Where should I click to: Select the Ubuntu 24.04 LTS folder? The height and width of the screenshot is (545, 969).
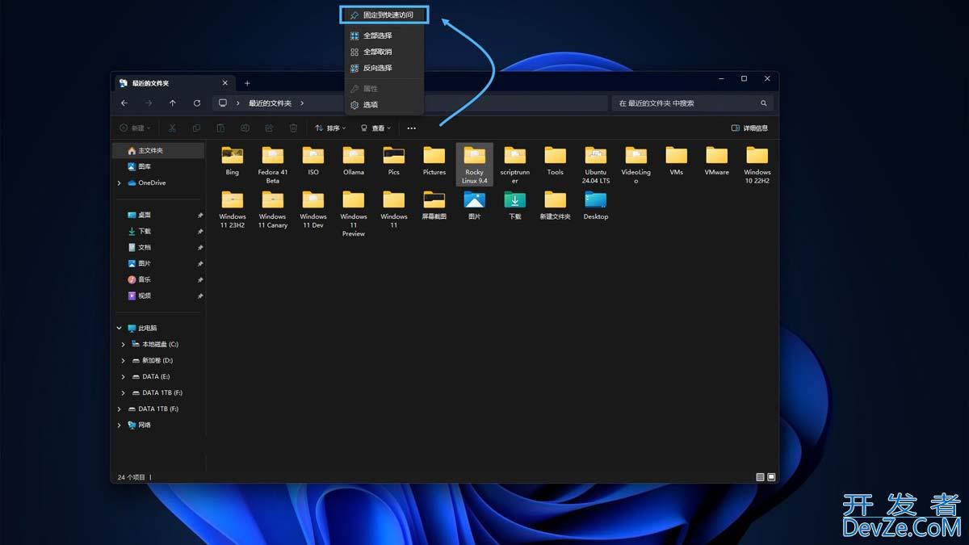(x=596, y=165)
